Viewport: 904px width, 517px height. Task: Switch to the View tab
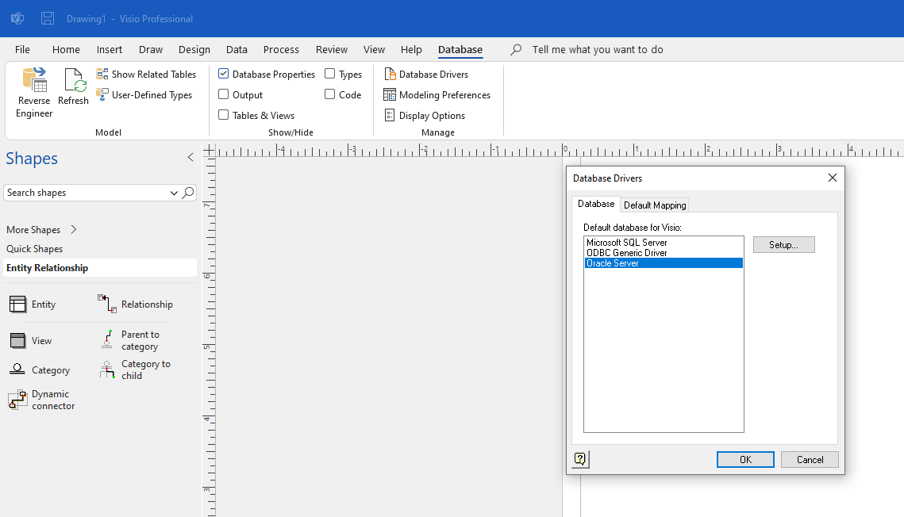(x=374, y=49)
